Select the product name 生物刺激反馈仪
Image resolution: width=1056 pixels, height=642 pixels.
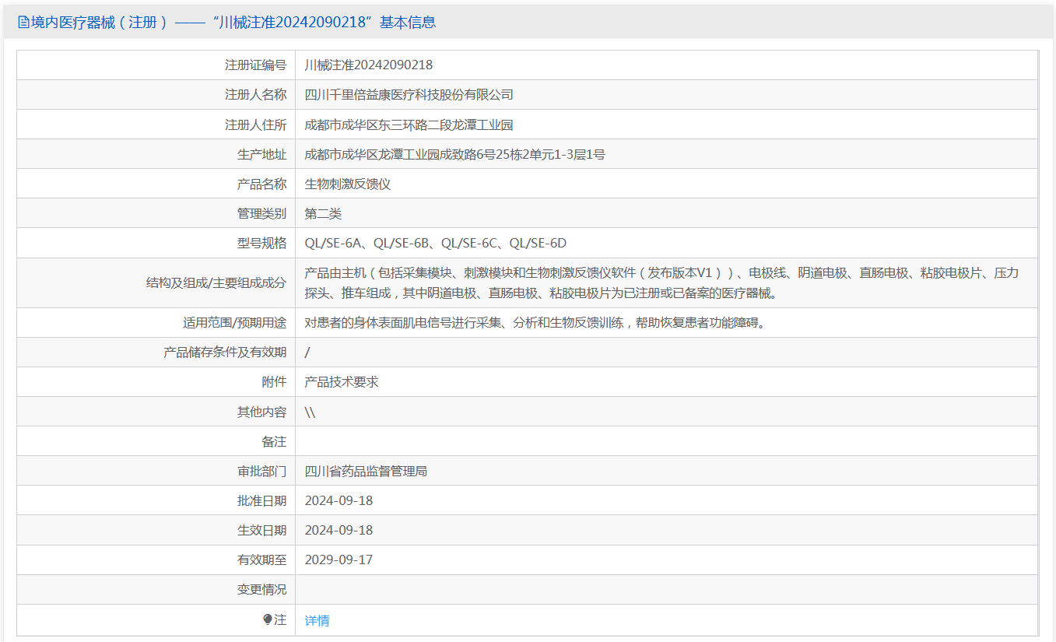[347, 184]
